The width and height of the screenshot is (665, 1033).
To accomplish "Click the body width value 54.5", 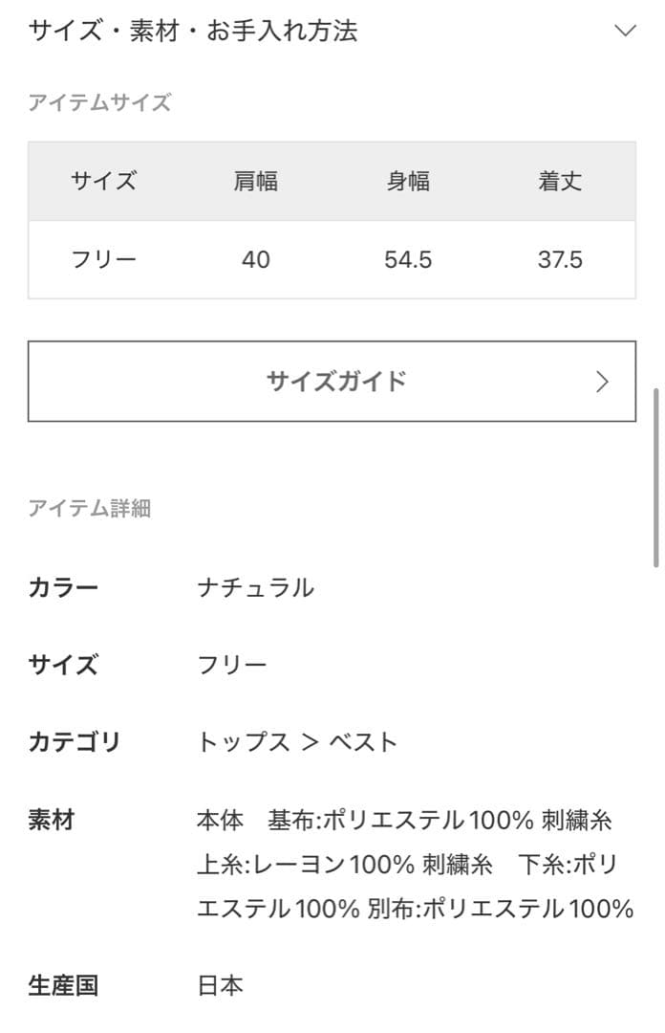I will [408, 259].
